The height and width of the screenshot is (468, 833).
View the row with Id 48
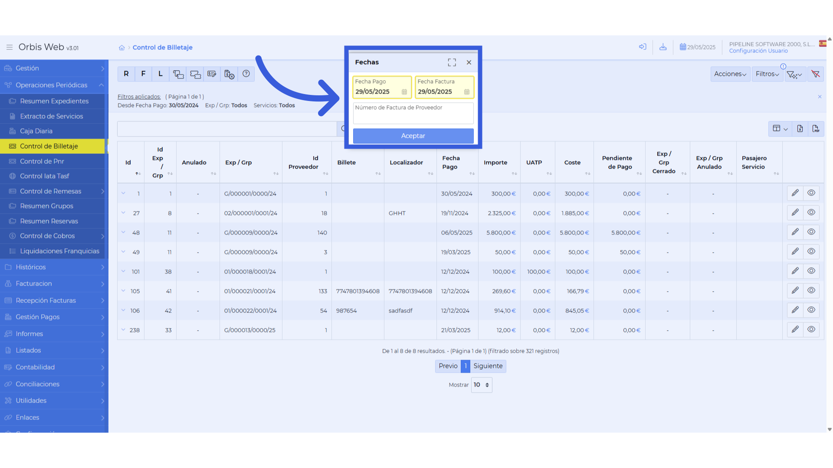(811, 232)
